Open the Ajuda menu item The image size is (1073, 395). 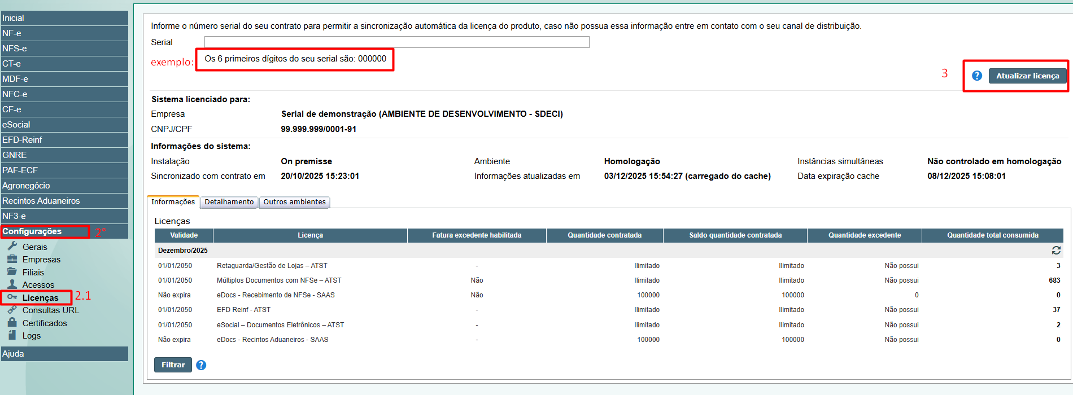point(13,354)
